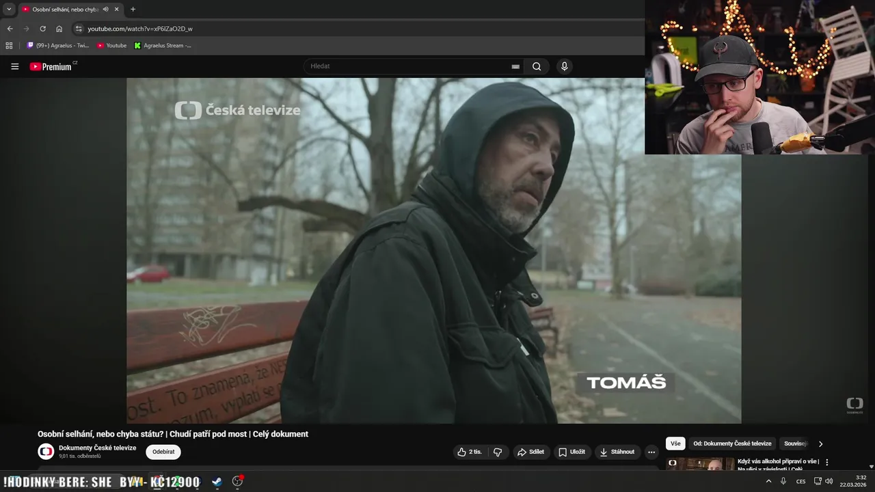This screenshot has height=492, width=875.
Task: Open Steam from the taskbar
Action: point(217,481)
